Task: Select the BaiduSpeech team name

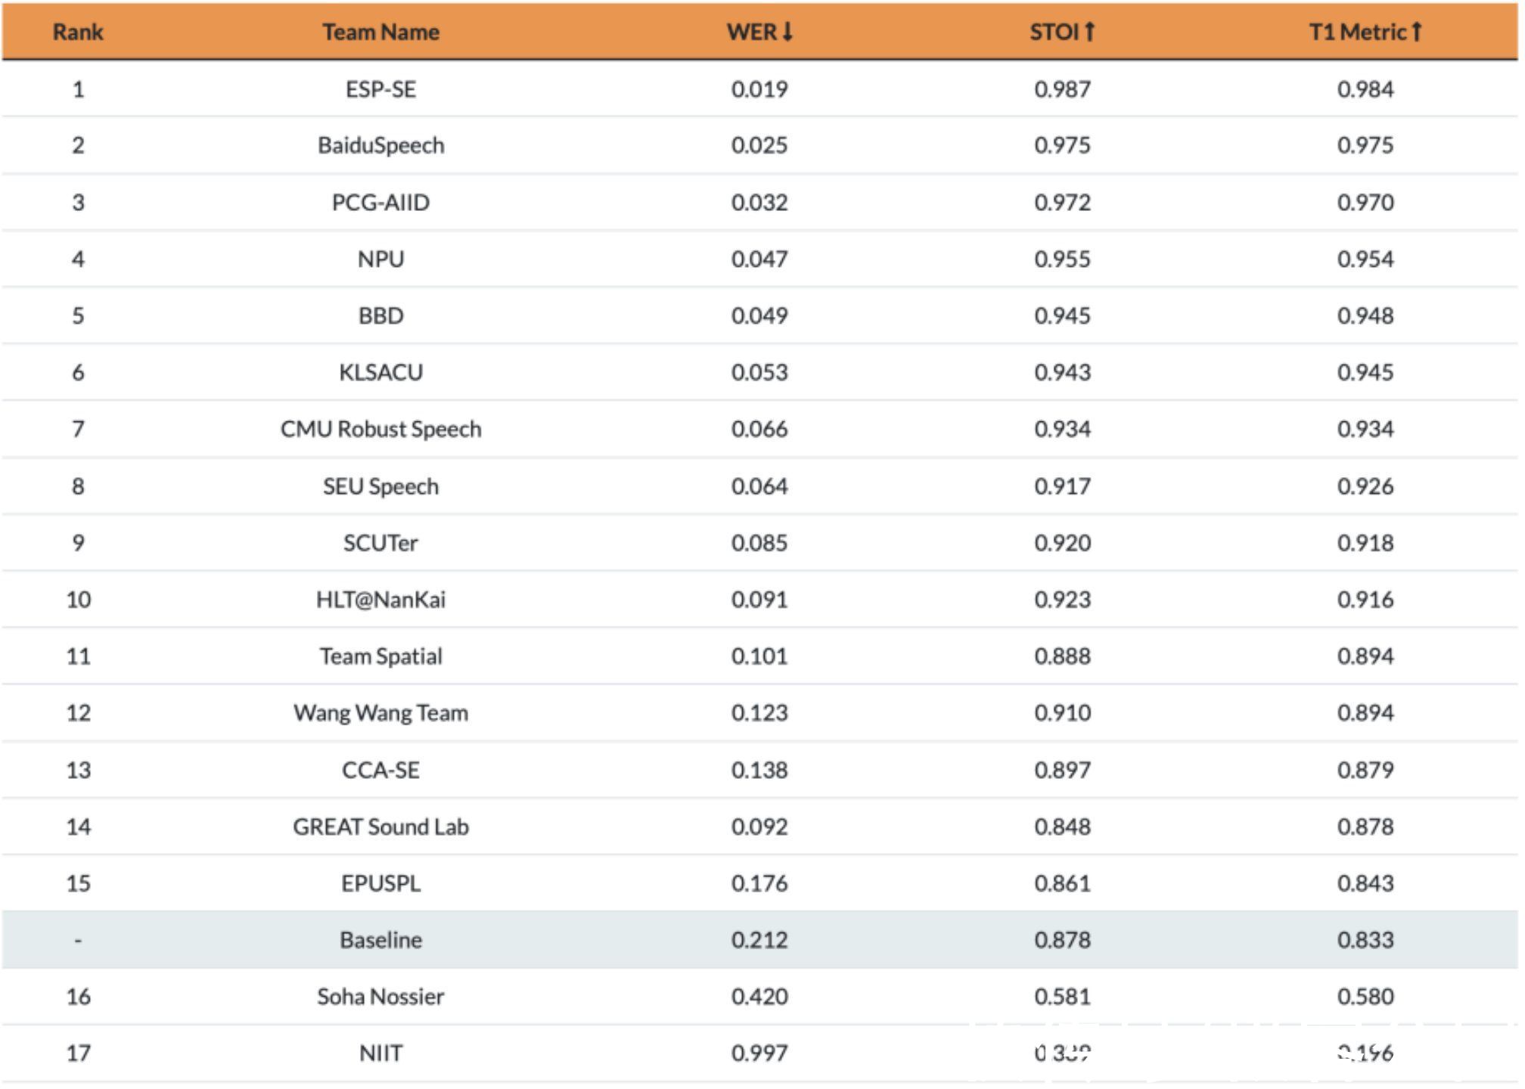Action: pyautogui.click(x=381, y=145)
